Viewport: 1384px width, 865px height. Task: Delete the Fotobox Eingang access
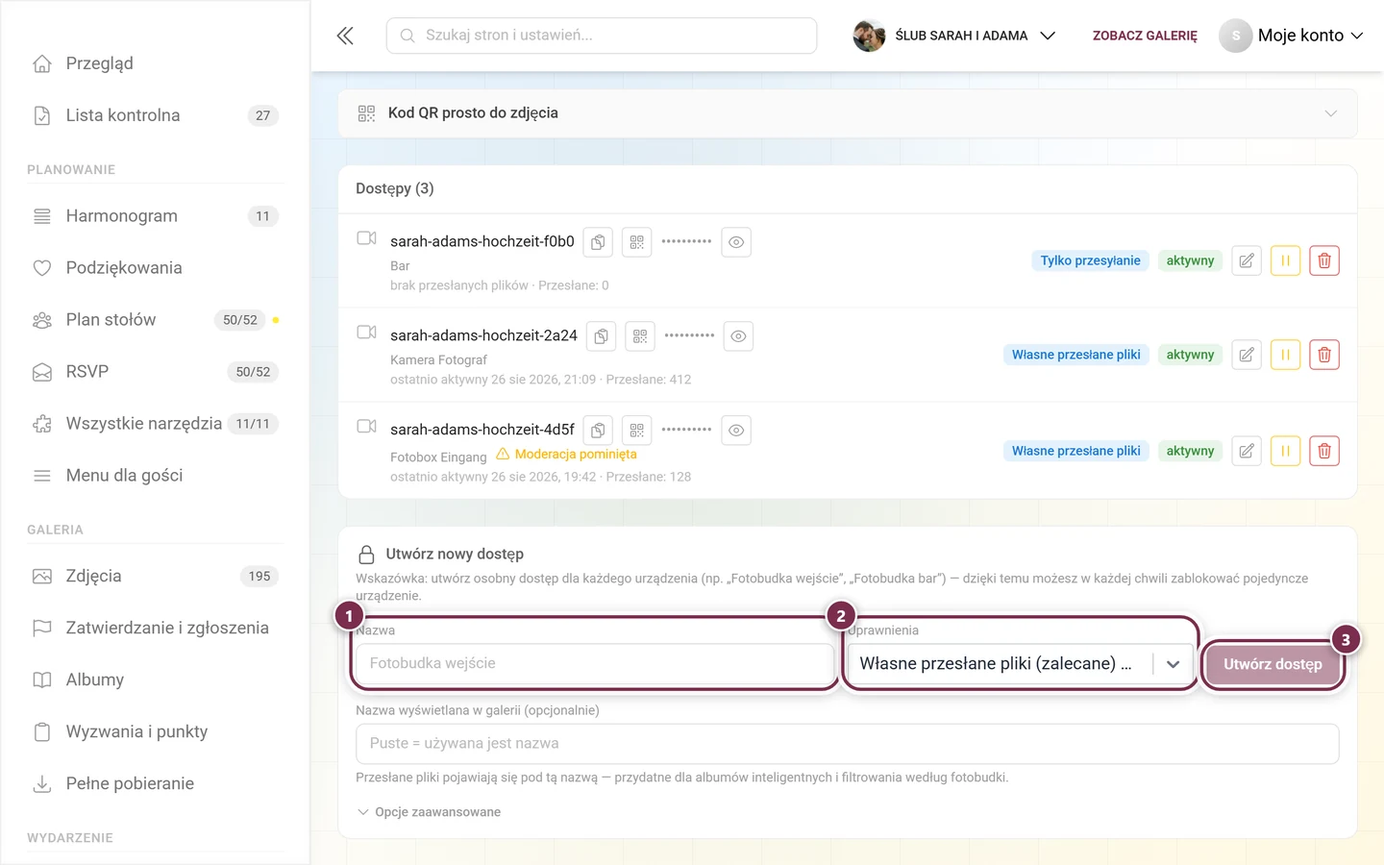[x=1324, y=451]
